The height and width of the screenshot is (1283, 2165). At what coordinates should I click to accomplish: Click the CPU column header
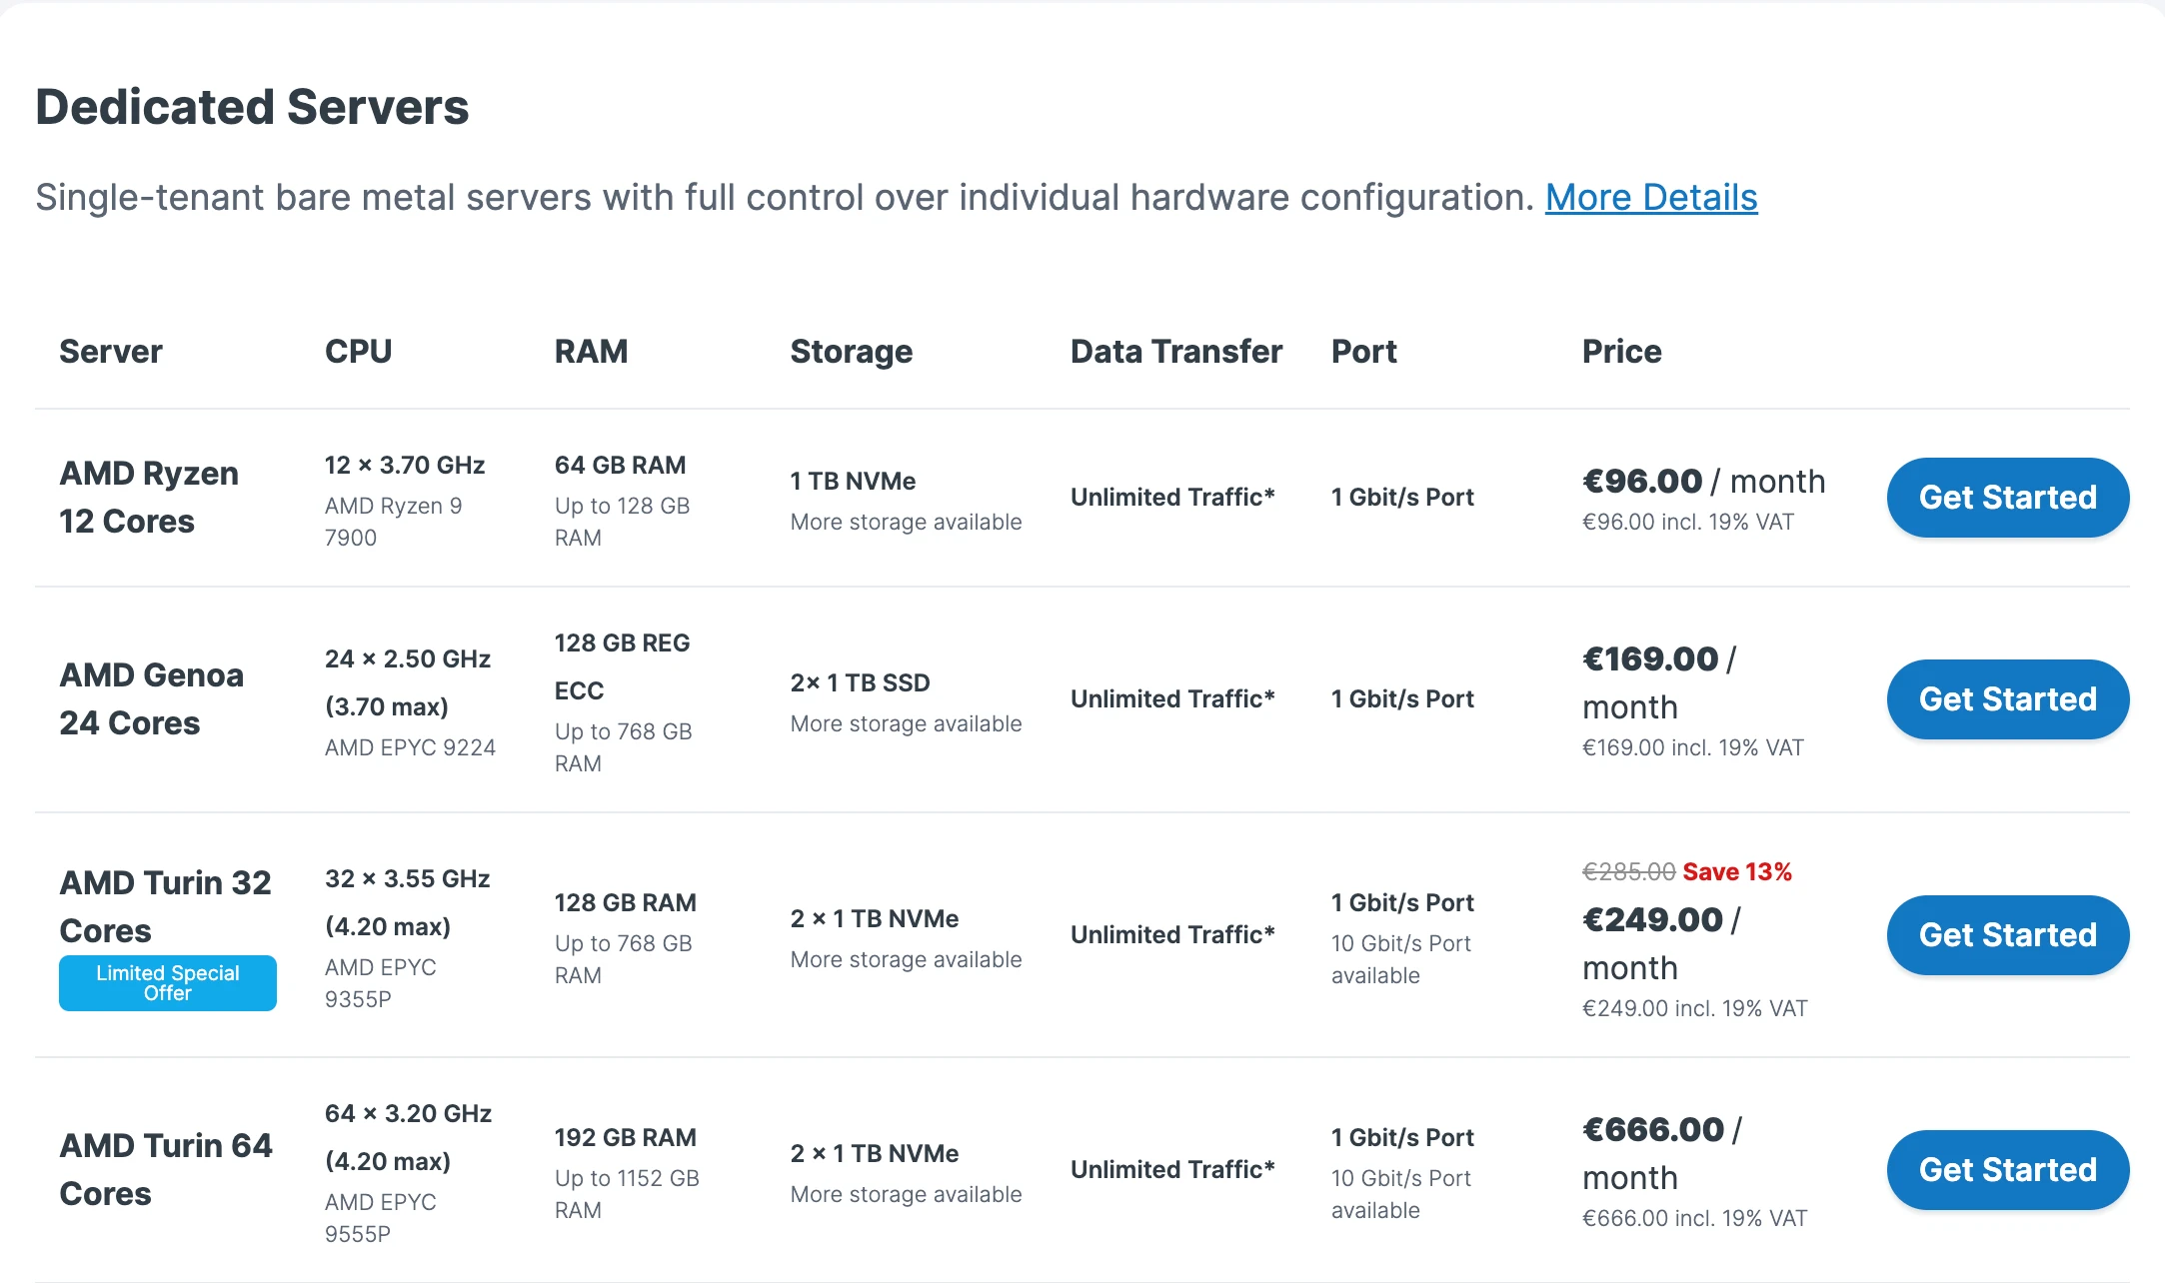pyautogui.click(x=359, y=352)
